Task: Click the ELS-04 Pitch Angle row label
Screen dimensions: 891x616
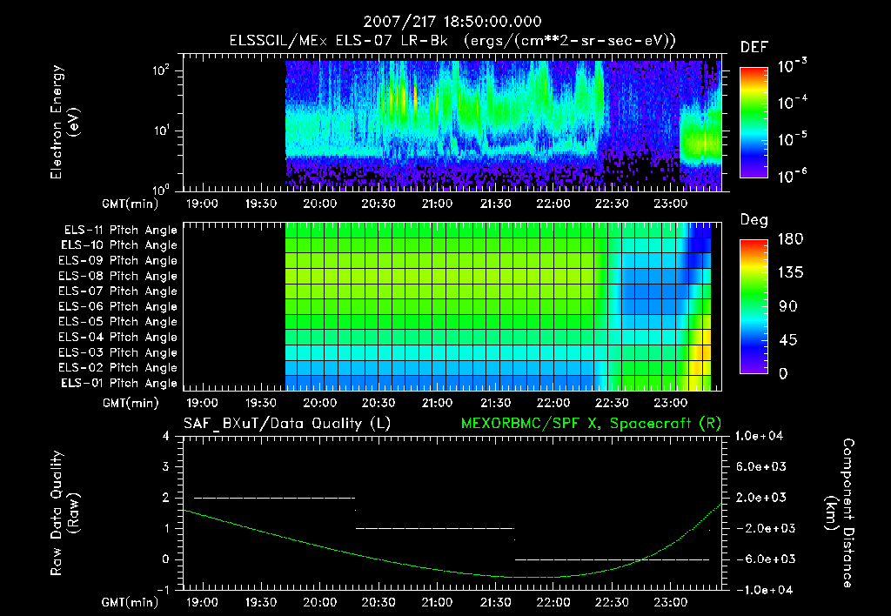Action: point(118,338)
